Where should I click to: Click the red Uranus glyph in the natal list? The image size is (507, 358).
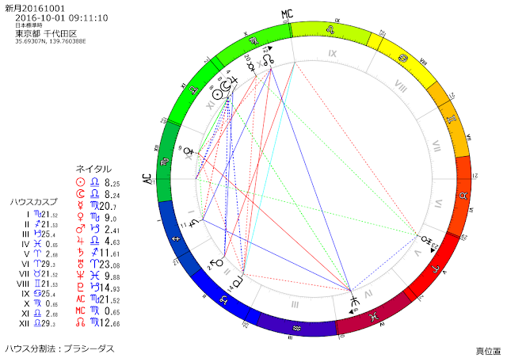point(80,265)
